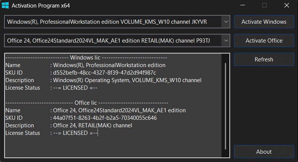Click the Activate Windows button
Screen dimensions: 298x162
point(264,22)
